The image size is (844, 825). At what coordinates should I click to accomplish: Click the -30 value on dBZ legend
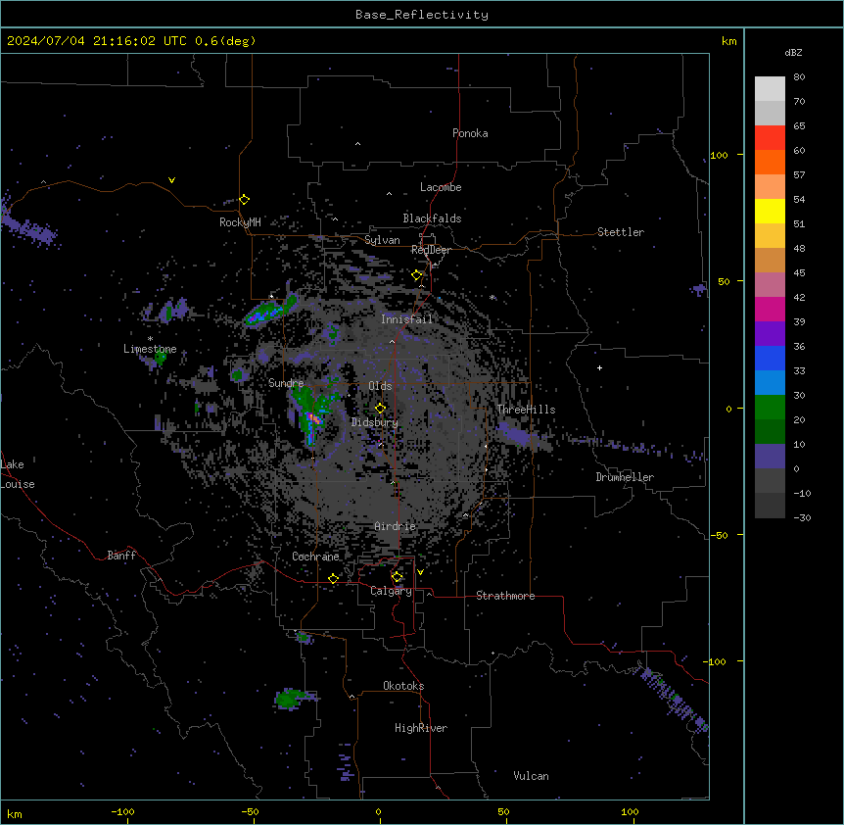(x=802, y=517)
